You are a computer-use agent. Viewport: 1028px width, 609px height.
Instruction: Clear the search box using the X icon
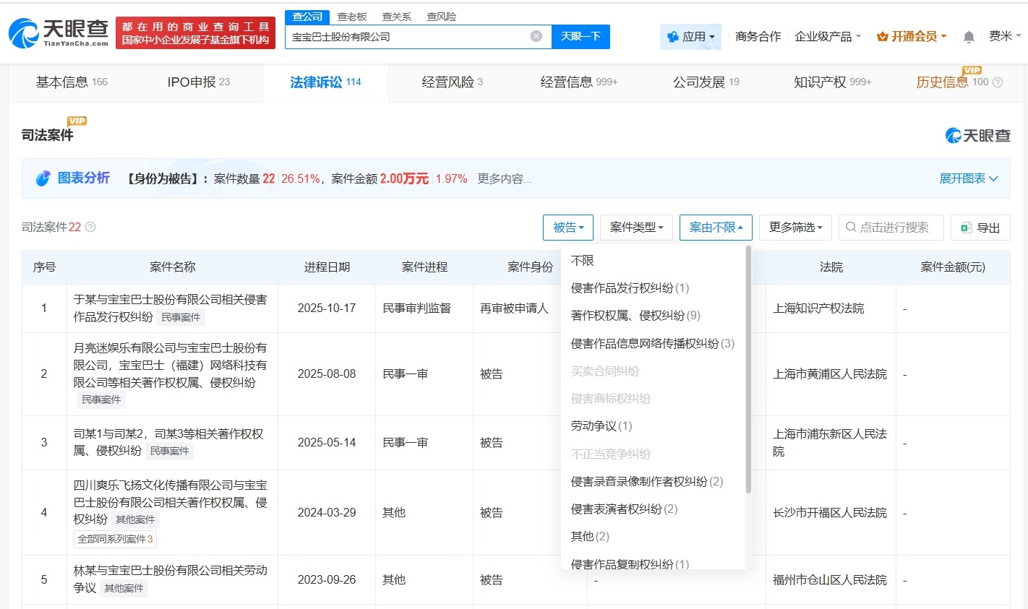click(534, 35)
